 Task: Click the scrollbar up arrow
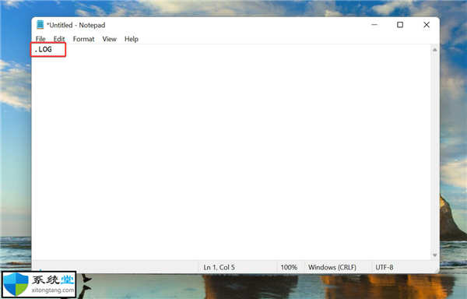tap(435, 50)
